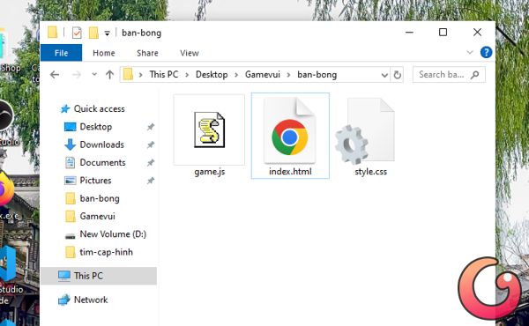
Task: Go back with the Back arrow
Action: [55, 75]
